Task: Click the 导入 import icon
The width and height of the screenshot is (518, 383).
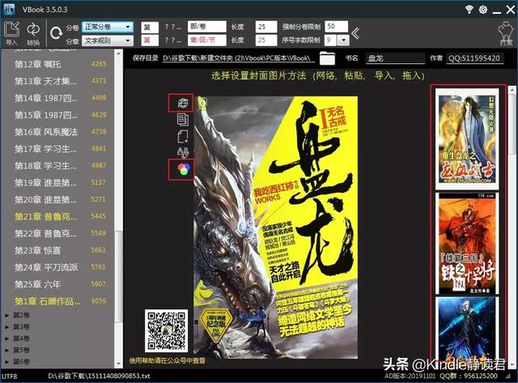Action: (x=12, y=31)
